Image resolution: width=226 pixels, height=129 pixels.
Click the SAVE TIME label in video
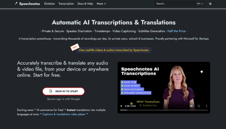(129, 82)
